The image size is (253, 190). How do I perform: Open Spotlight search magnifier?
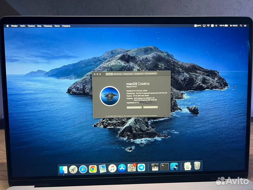pyautogui.click(x=241, y=26)
